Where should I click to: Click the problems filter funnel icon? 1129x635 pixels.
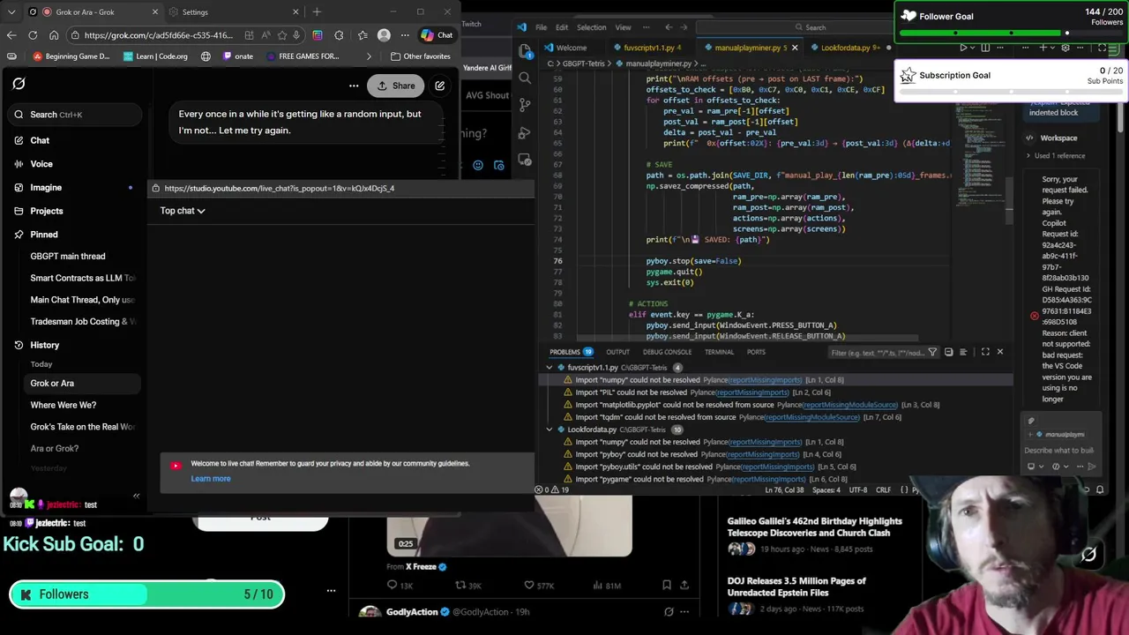tap(932, 352)
